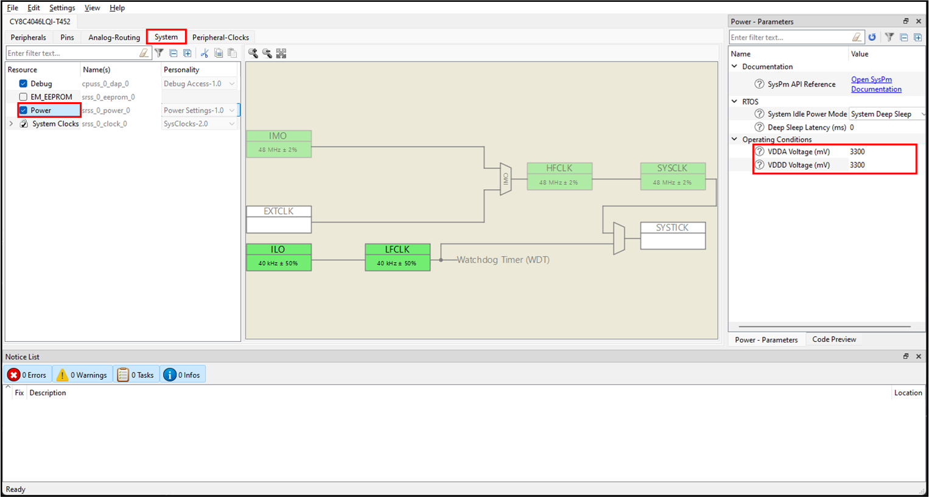
Task: Click the Cut scissors icon
Action: (205, 53)
